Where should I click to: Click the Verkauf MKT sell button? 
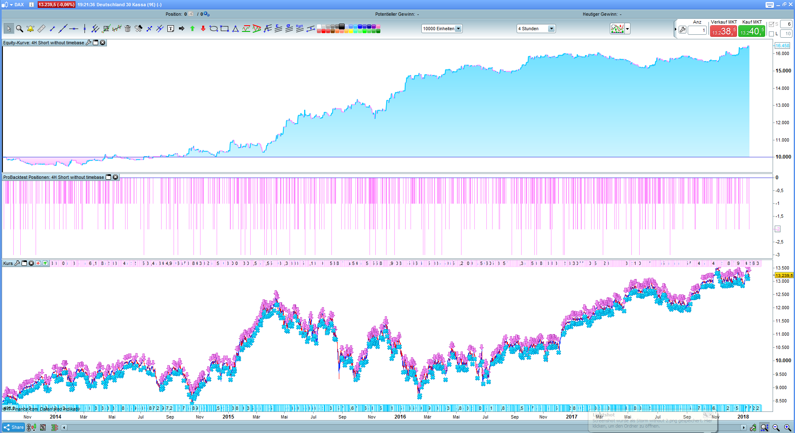(x=723, y=31)
